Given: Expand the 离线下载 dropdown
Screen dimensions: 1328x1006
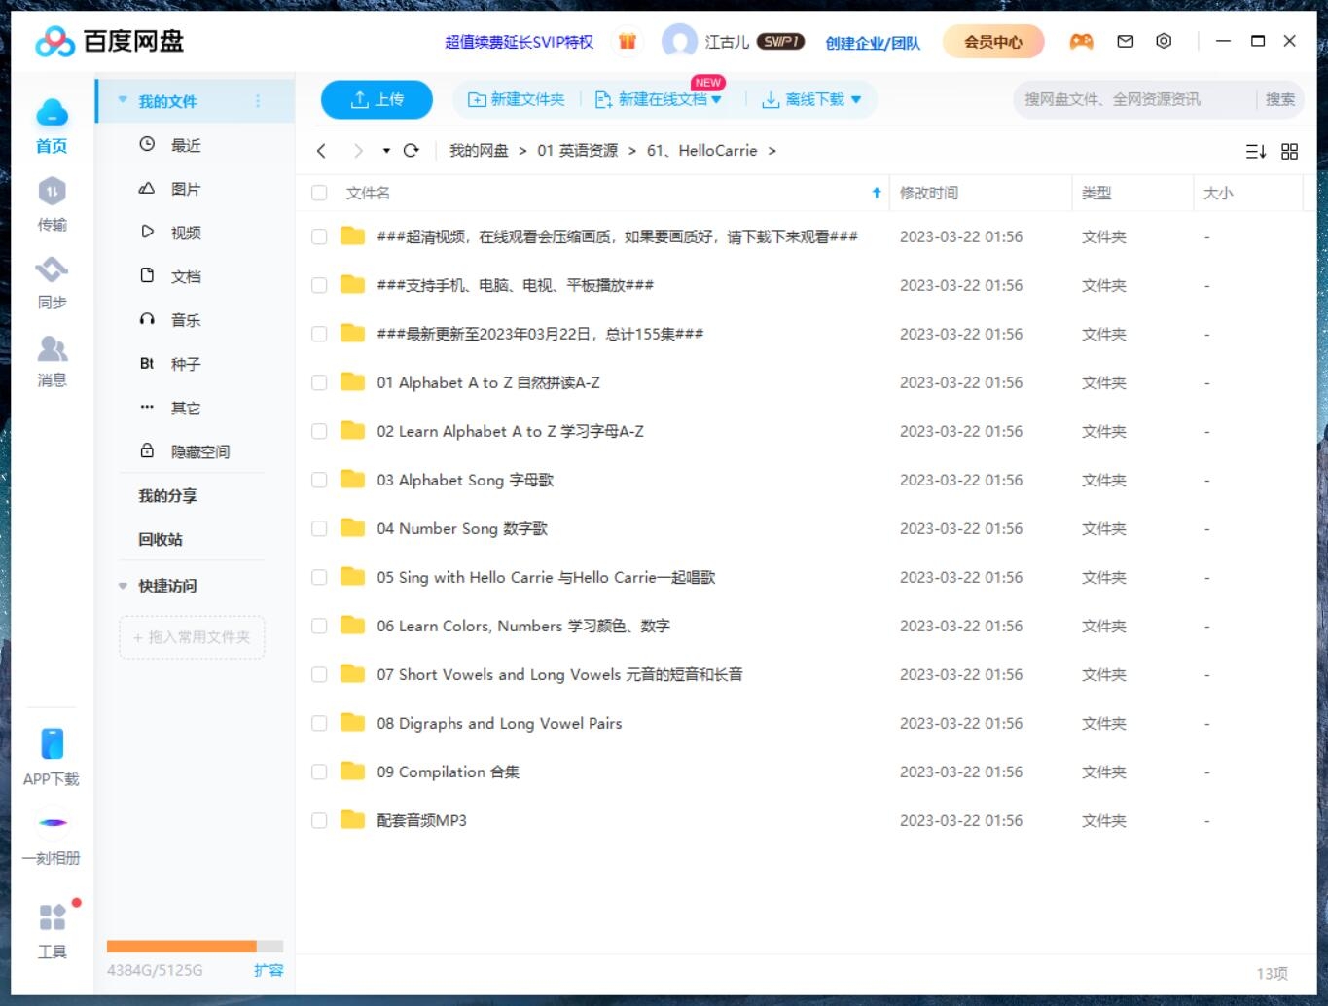Looking at the screenshot, I should coord(855,98).
